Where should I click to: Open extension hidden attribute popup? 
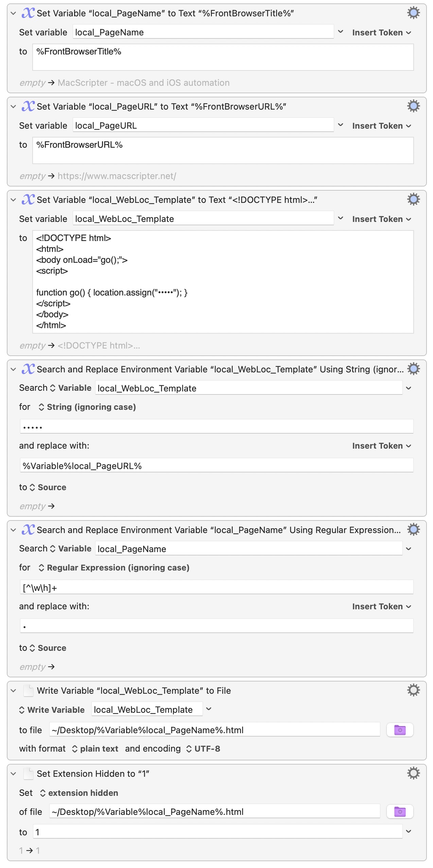click(x=79, y=793)
